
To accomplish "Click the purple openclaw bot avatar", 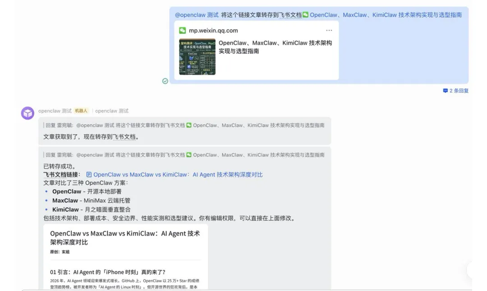I will 28,113.
